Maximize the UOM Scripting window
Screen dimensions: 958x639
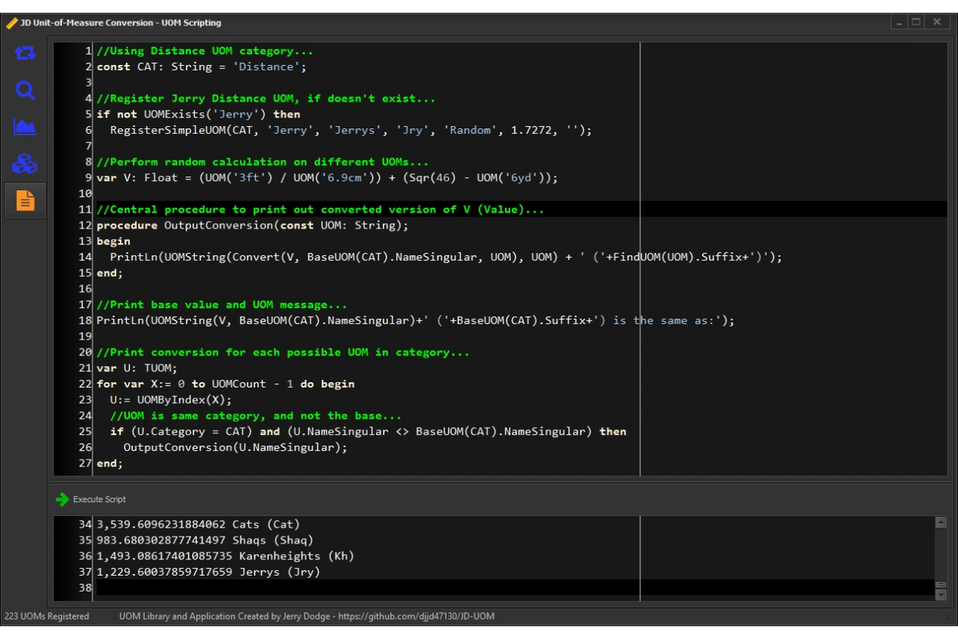click(916, 22)
